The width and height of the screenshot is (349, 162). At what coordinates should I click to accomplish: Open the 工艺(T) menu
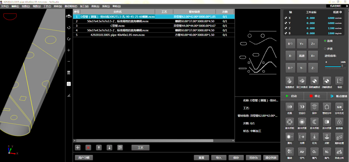pos(47,6)
